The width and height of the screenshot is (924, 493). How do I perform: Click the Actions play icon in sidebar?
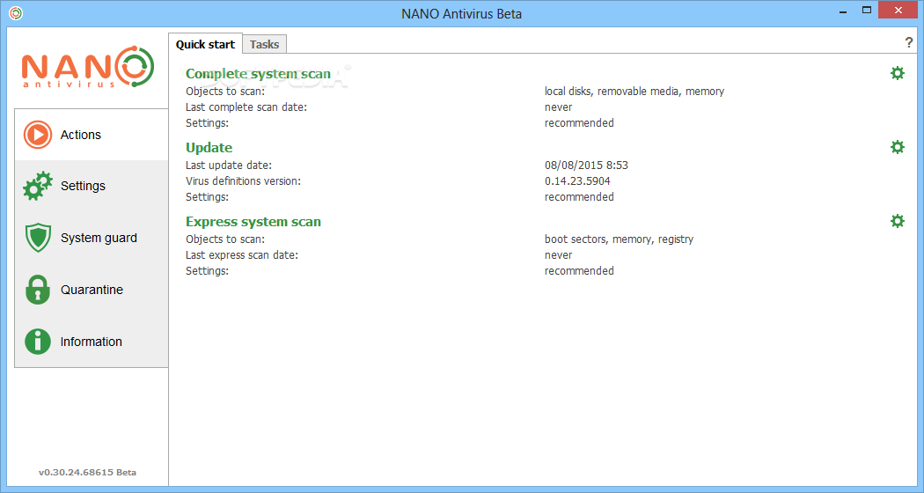(x=38, y=135)
